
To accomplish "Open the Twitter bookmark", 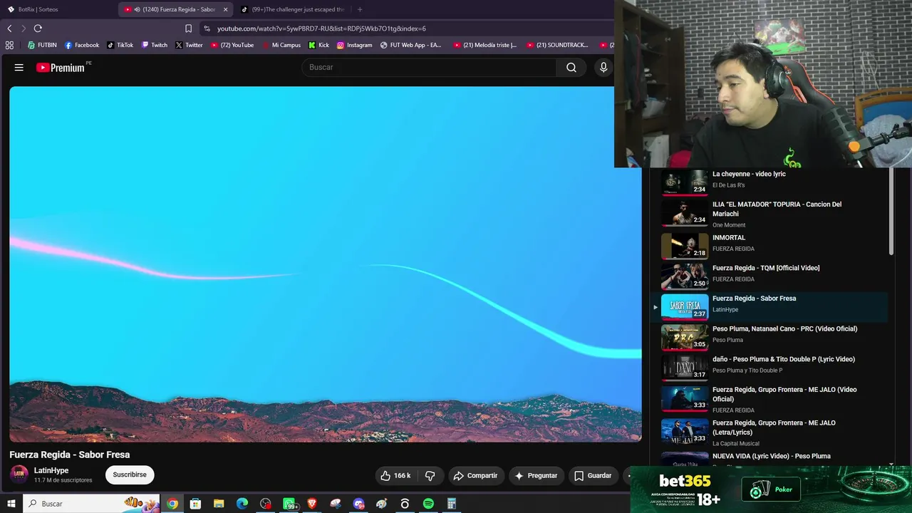I will click(189, 45).
